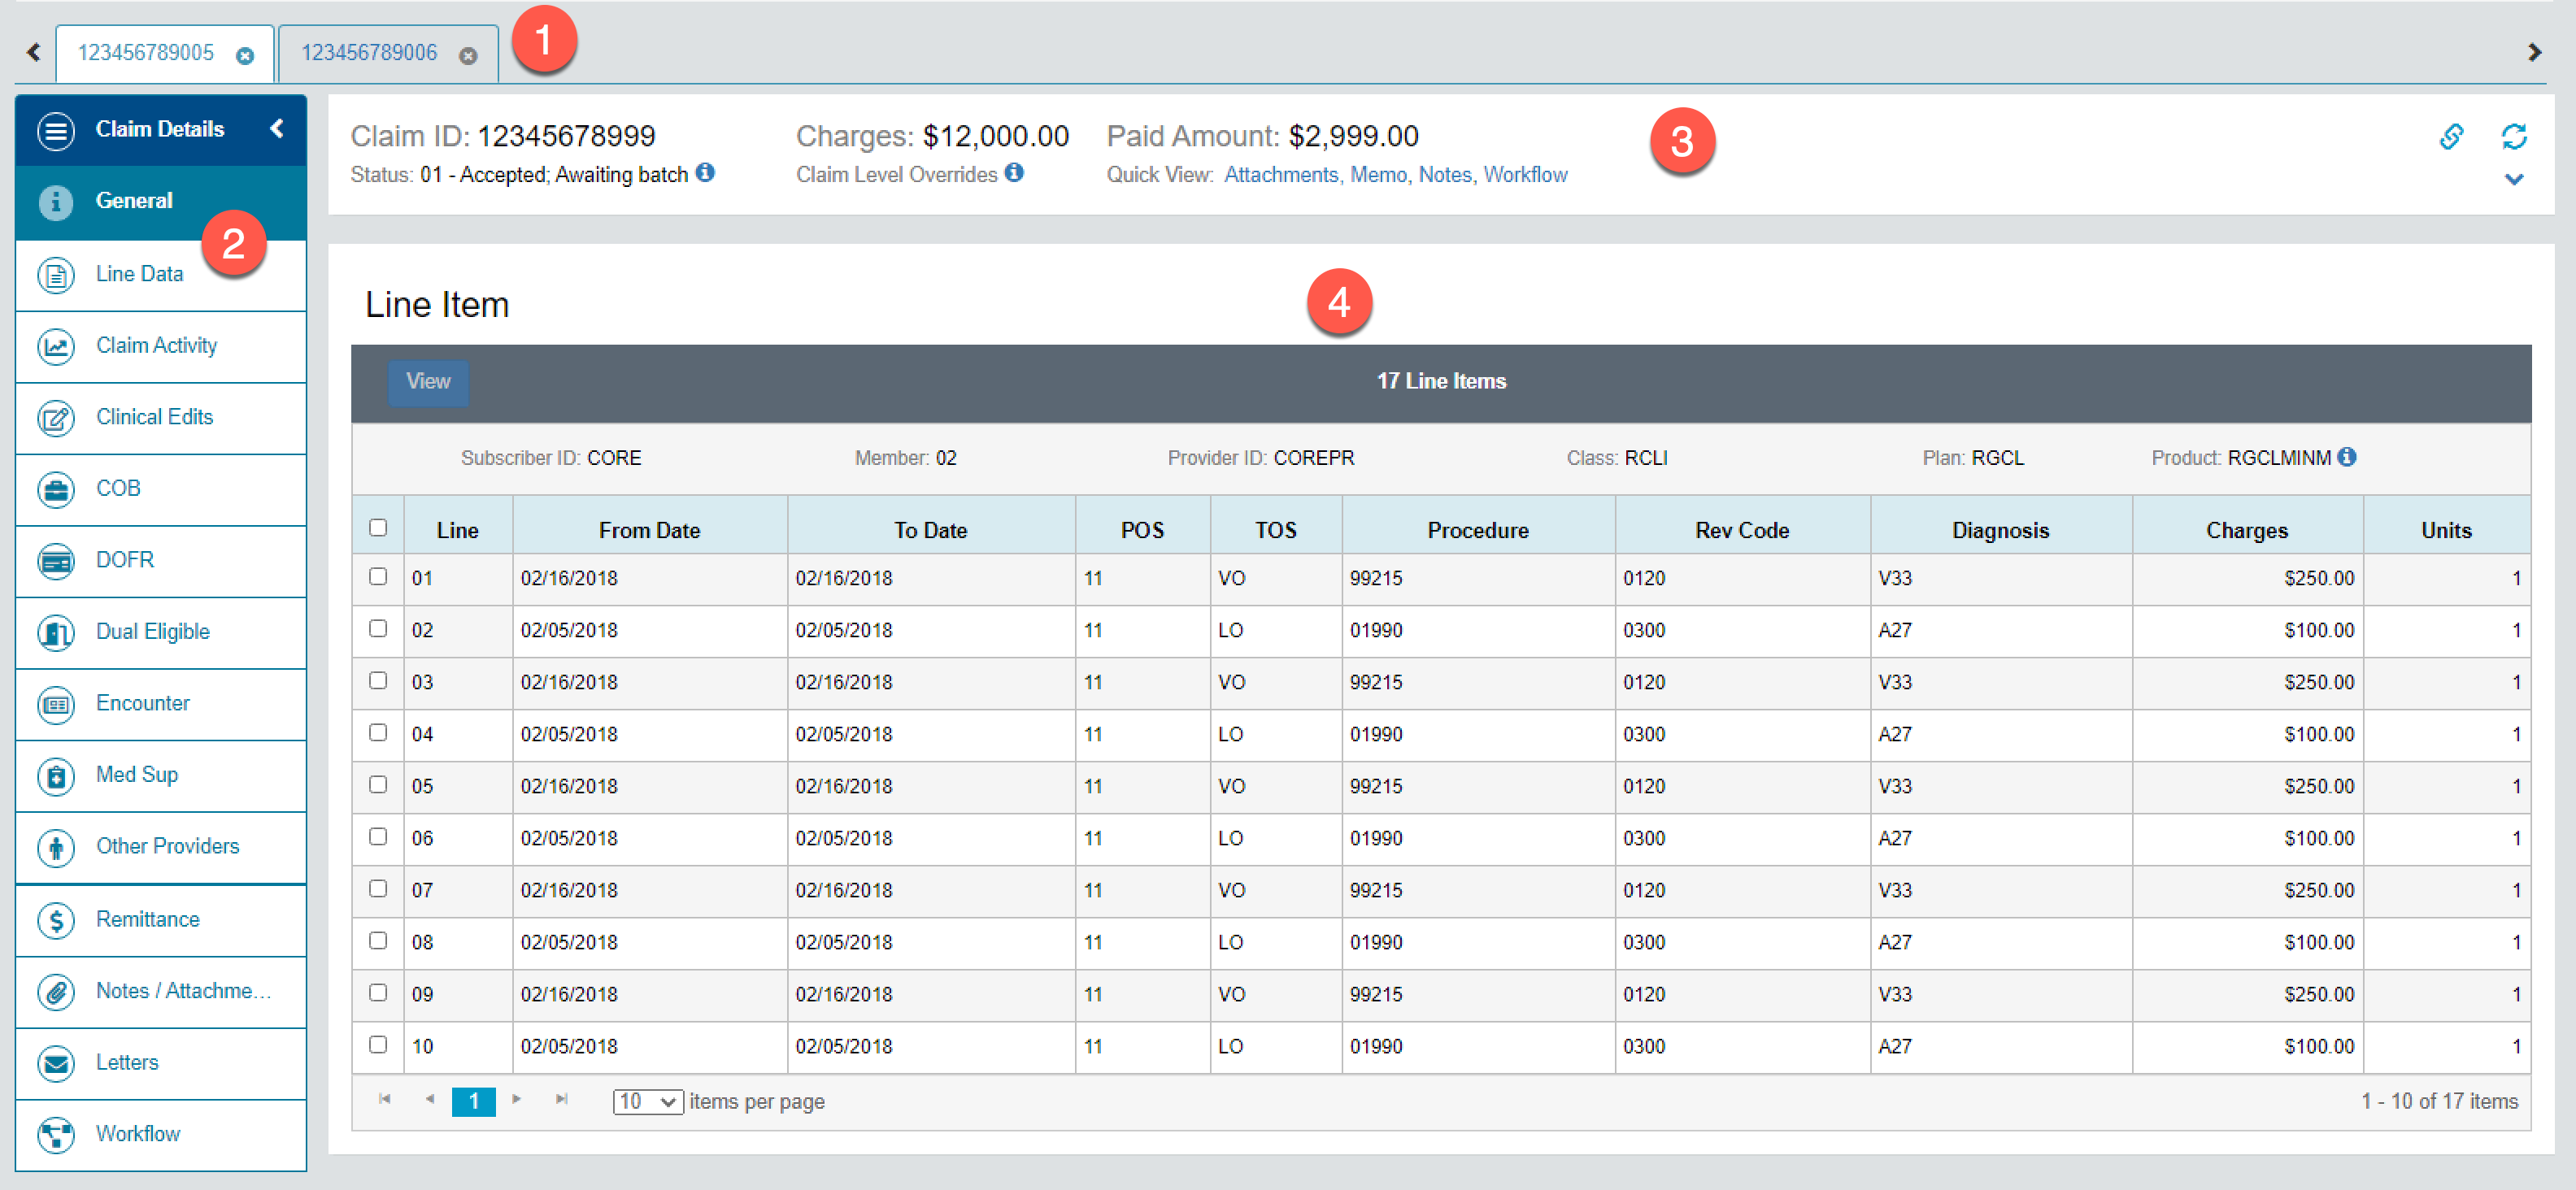Open the Clinical Edits menu item
This screenshot has width=2576, height=1190.
[x=154, y=417]
